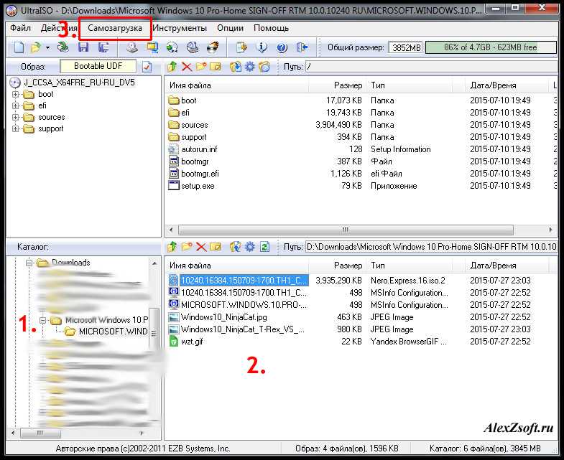Screen dimensions: 564x460
Task: Click the New image toolbar icon
Action: click(x=19, y=47)
